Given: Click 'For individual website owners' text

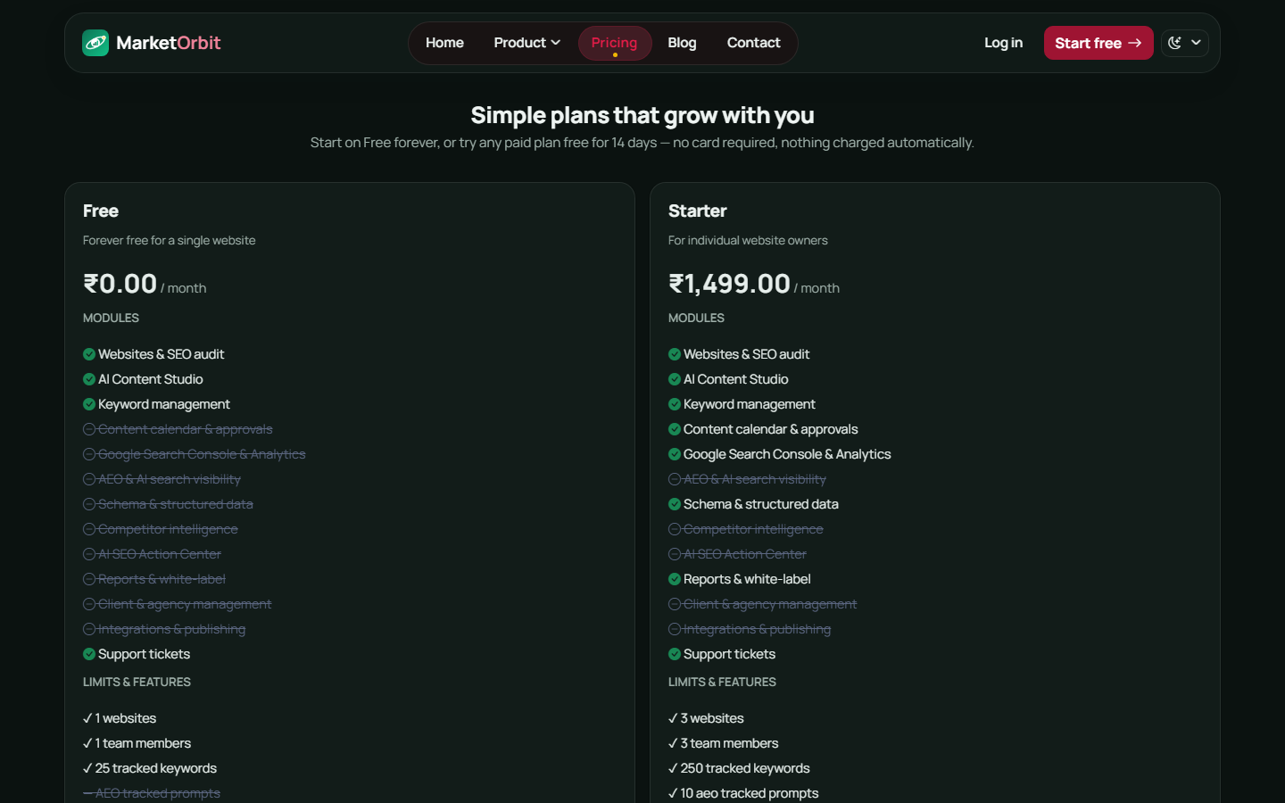Looking at the screenshot, I should coord(748,241).
